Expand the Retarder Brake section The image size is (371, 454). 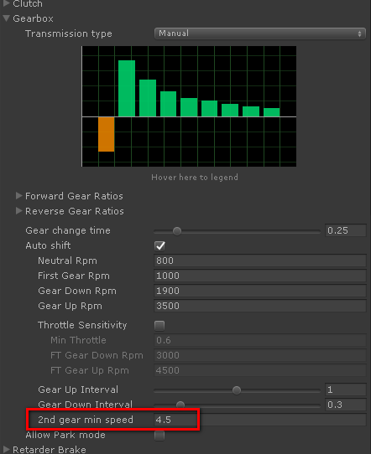tap(7, 450)
